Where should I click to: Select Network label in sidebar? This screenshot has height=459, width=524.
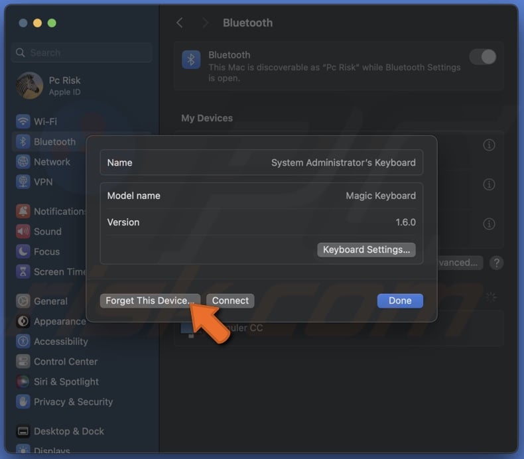click(x=52, y=162)
